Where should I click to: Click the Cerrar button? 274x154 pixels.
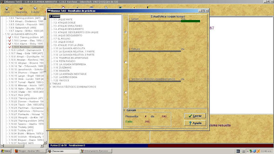coord(195,116)
